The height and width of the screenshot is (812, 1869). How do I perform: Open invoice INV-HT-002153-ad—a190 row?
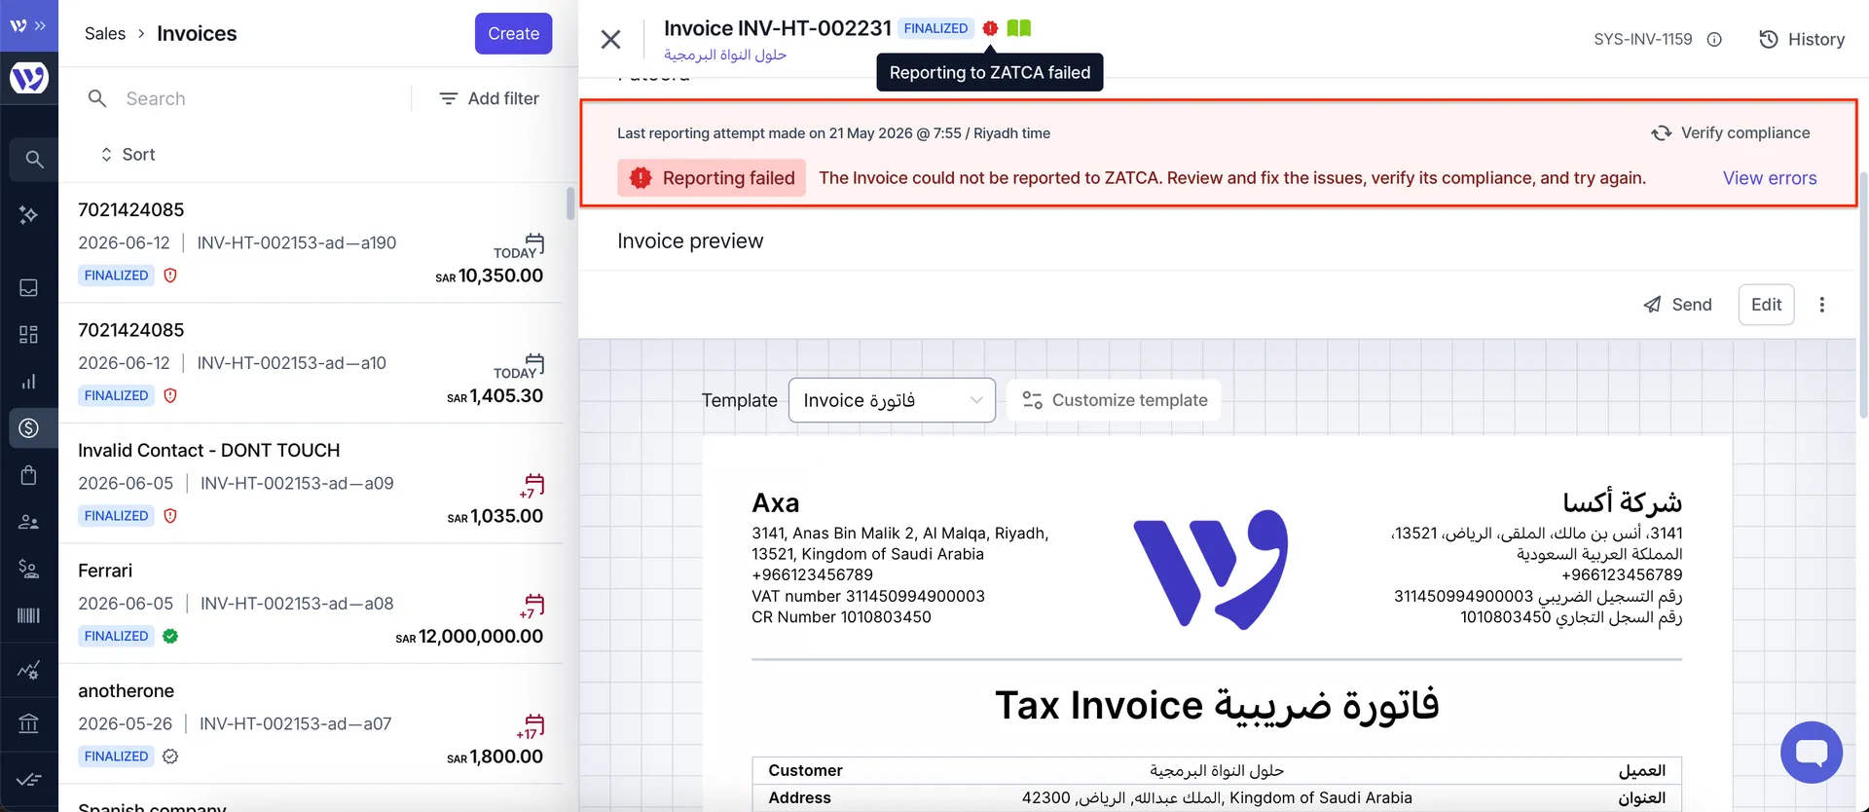pos(311,242)
